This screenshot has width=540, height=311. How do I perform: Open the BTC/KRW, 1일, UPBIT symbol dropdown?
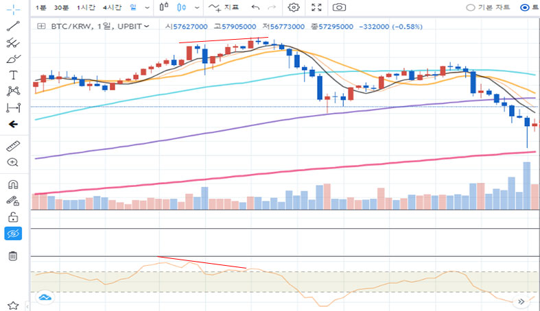pyautogui.click(x=100, y=26)
